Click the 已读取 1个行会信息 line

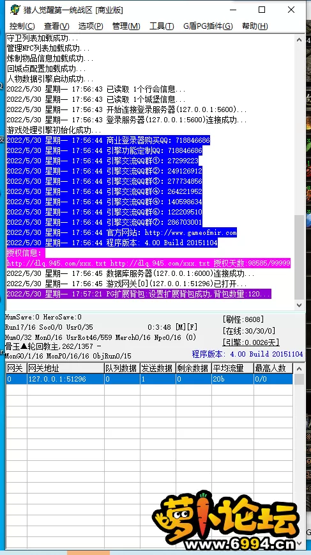[96, 89]
